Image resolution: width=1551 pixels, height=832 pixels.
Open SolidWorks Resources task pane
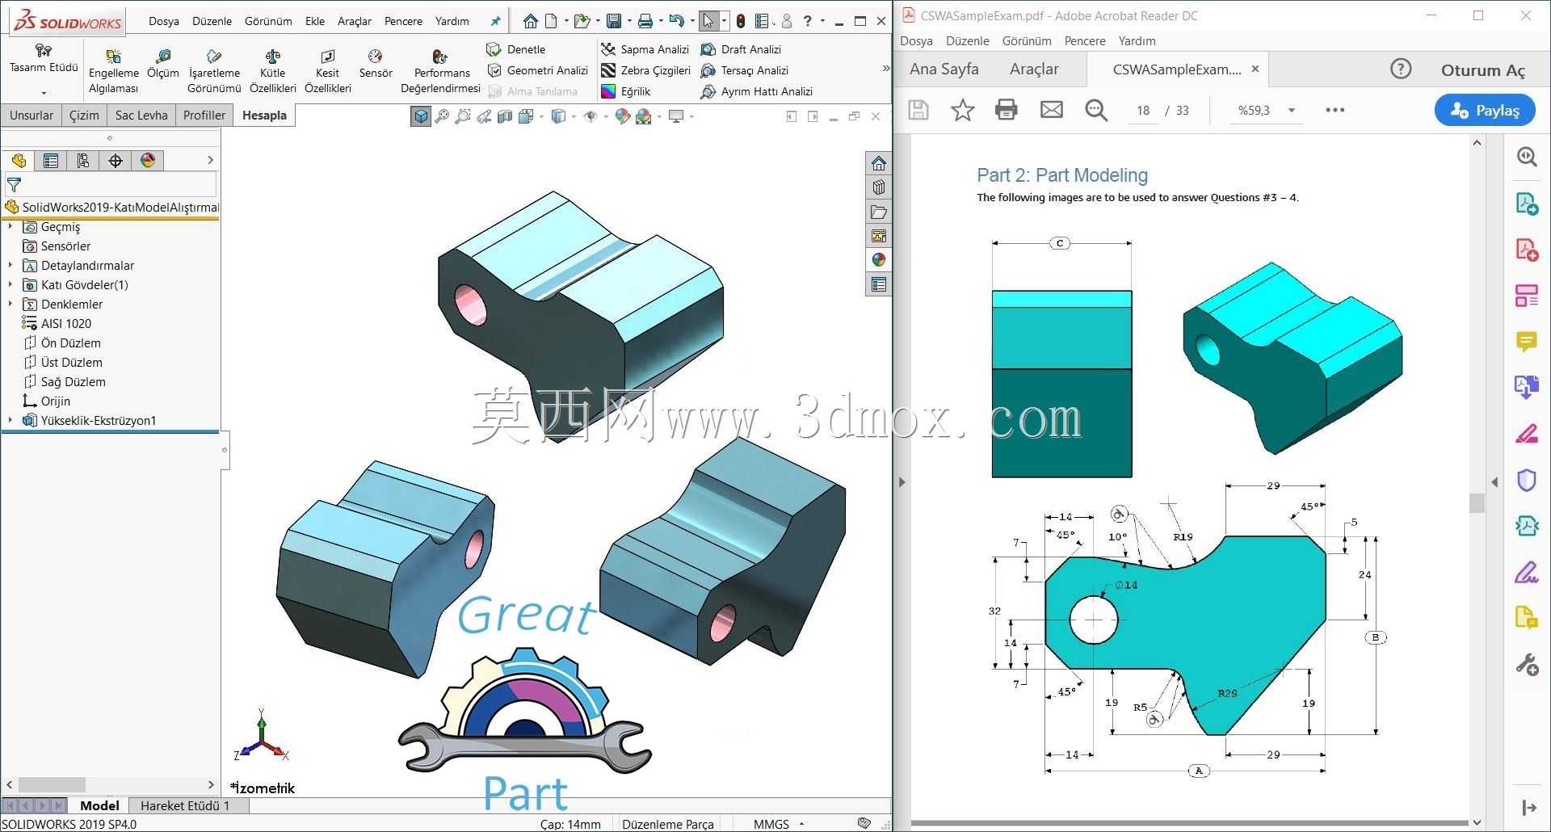point(879,163)
